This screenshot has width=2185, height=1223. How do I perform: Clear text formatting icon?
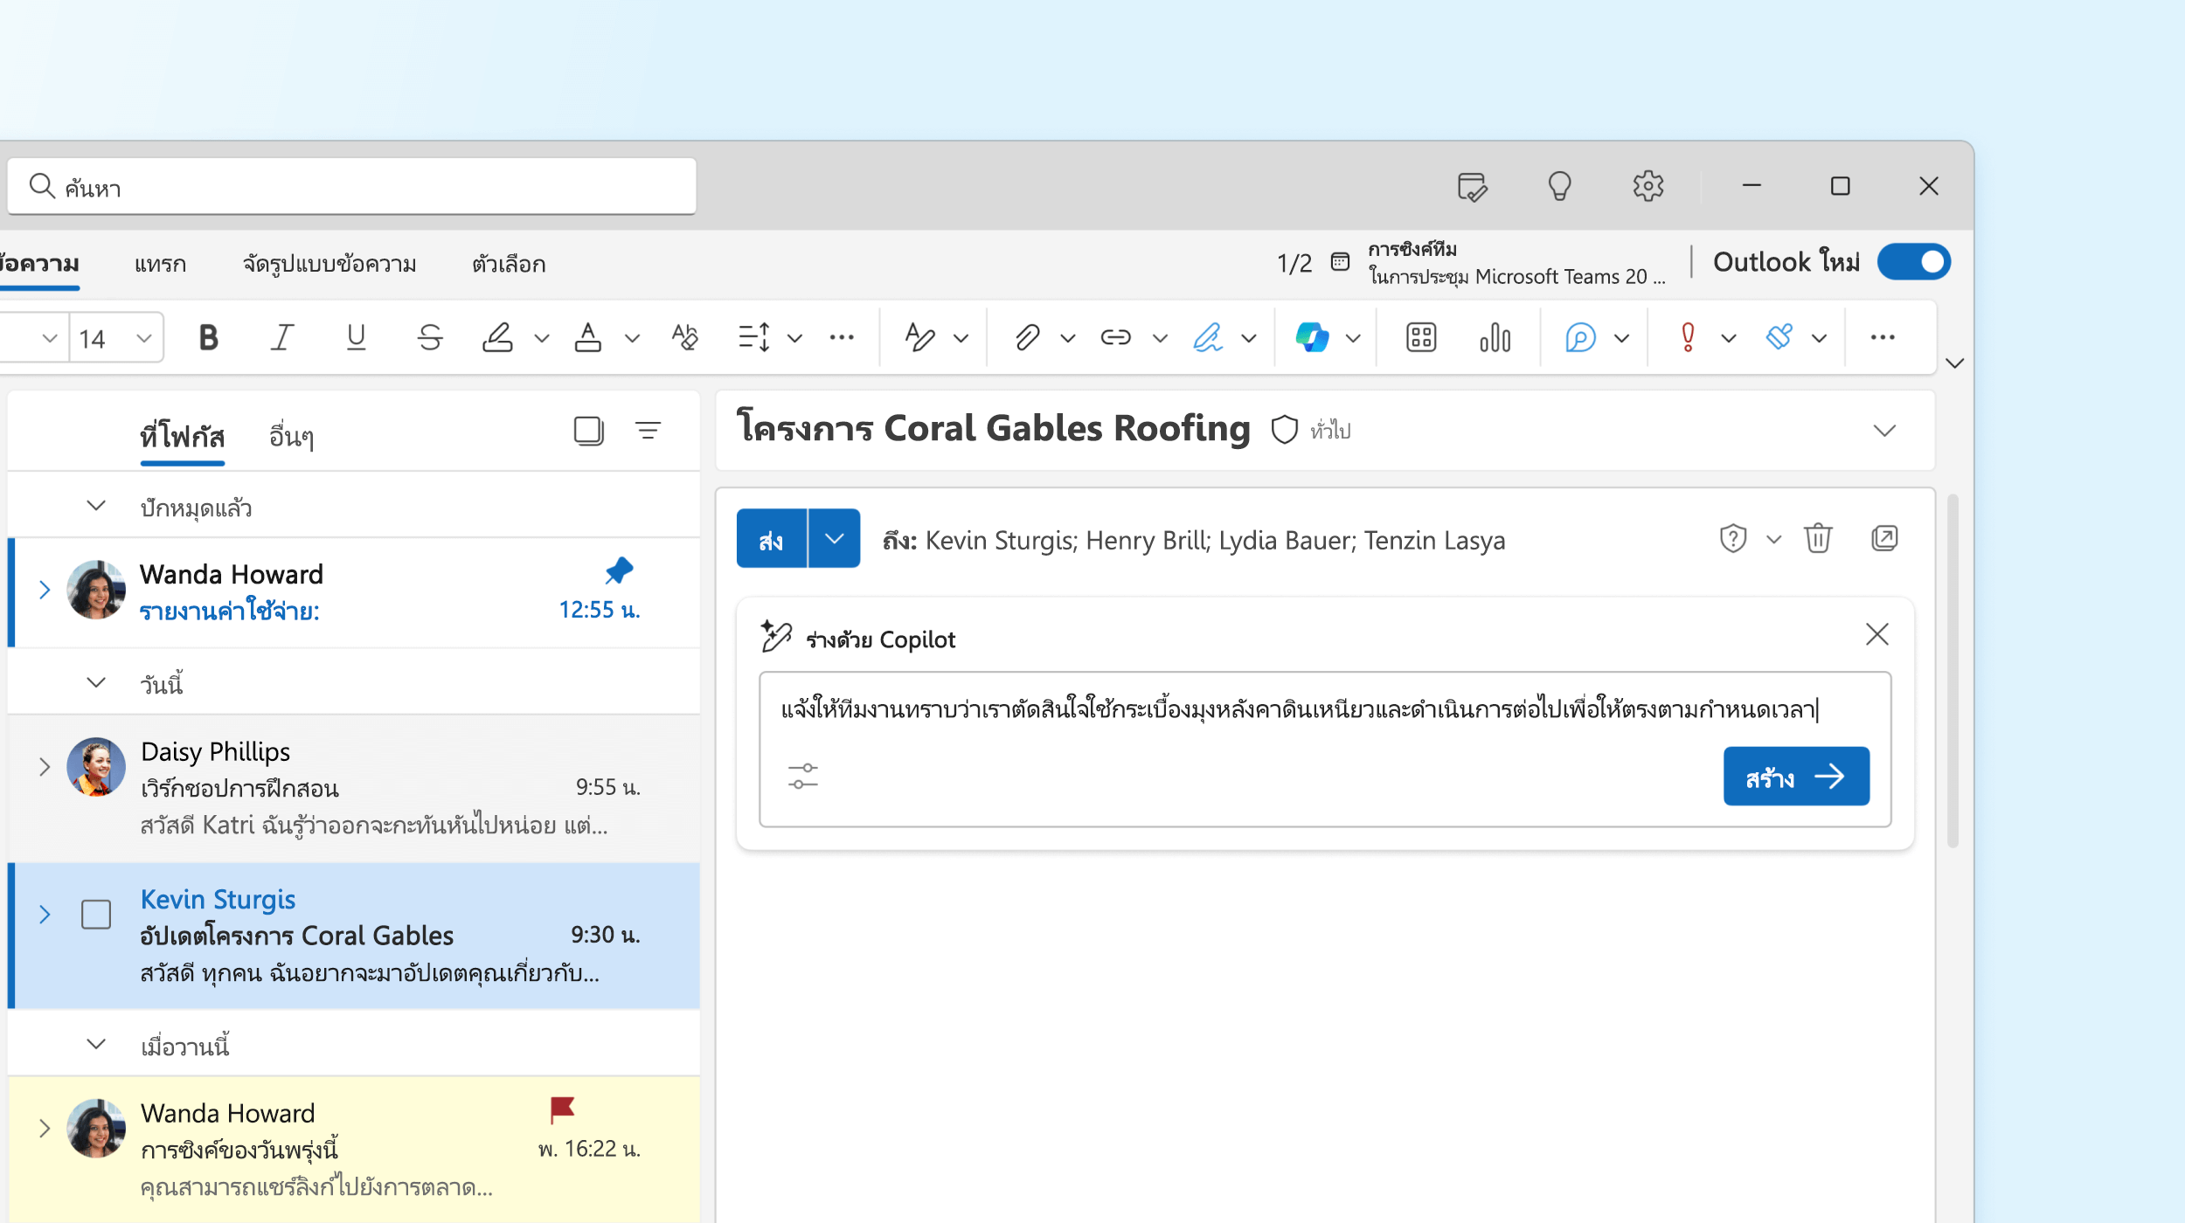[685, 337]
